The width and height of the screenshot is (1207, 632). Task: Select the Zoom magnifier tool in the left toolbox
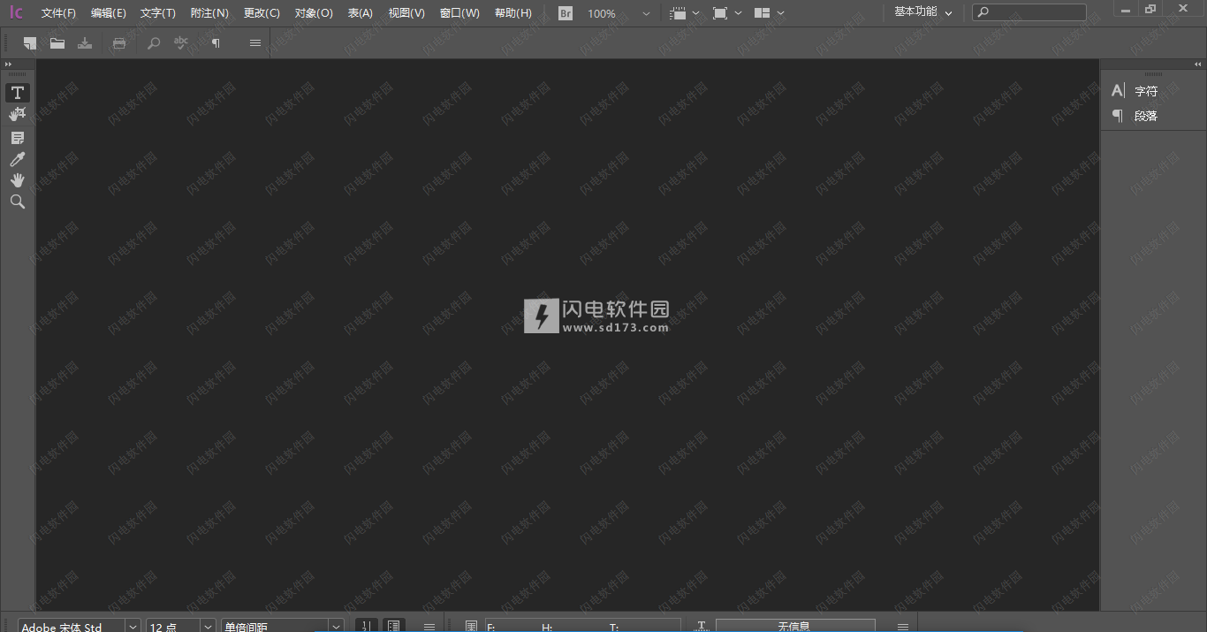pyautogui.click(x=18, y=202)
